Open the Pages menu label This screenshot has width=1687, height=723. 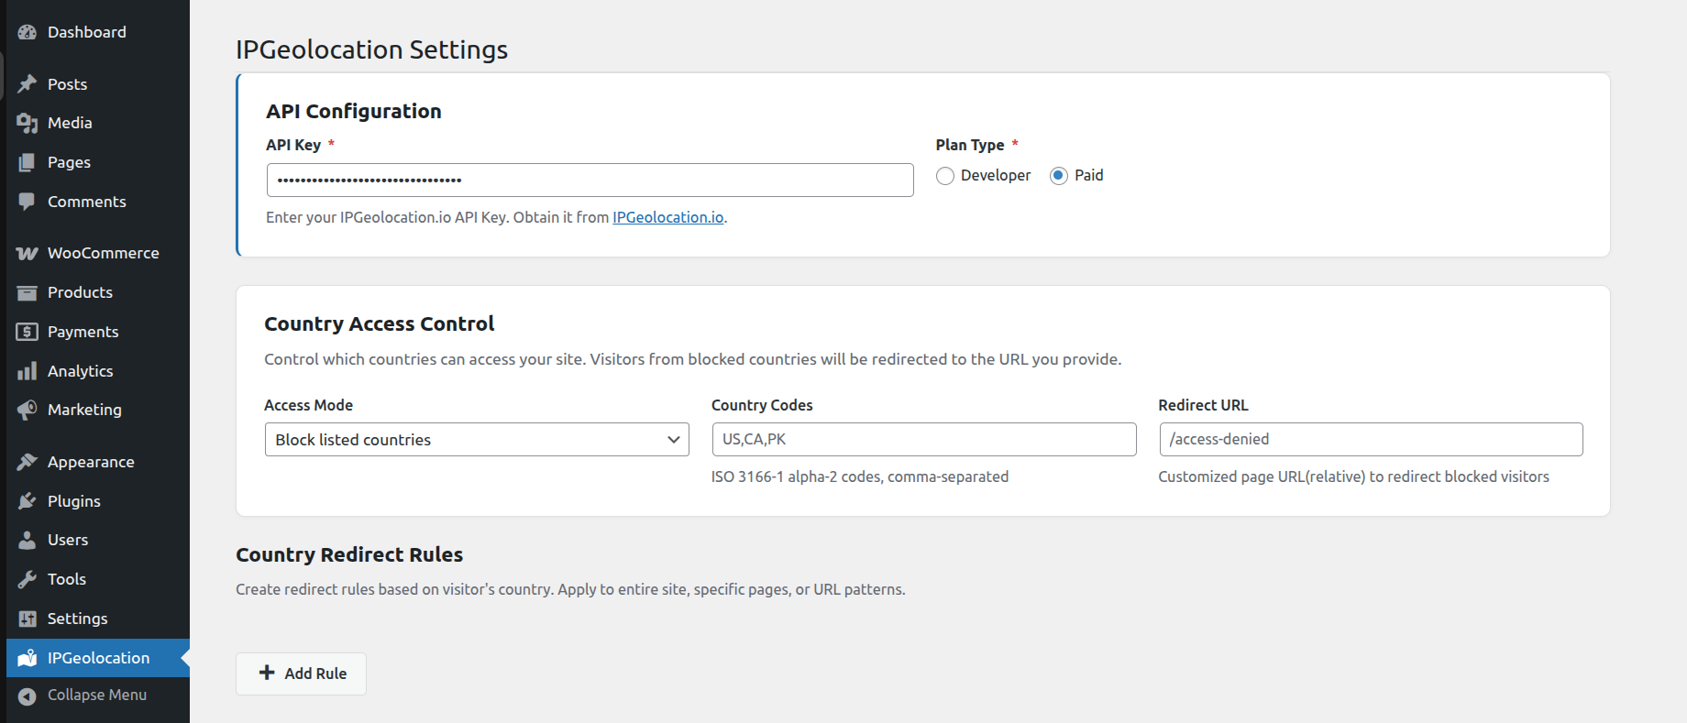(69, 162)
